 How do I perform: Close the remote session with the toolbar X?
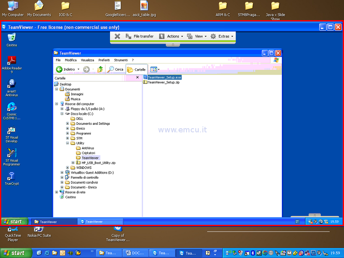point(117,36)
